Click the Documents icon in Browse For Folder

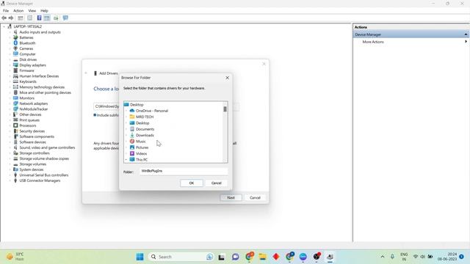(x=132, y=129)
